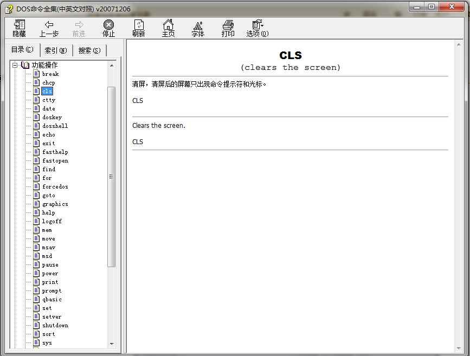Open the graphics topic
Viewport: 470px width, 356px height.
point(55,204)
